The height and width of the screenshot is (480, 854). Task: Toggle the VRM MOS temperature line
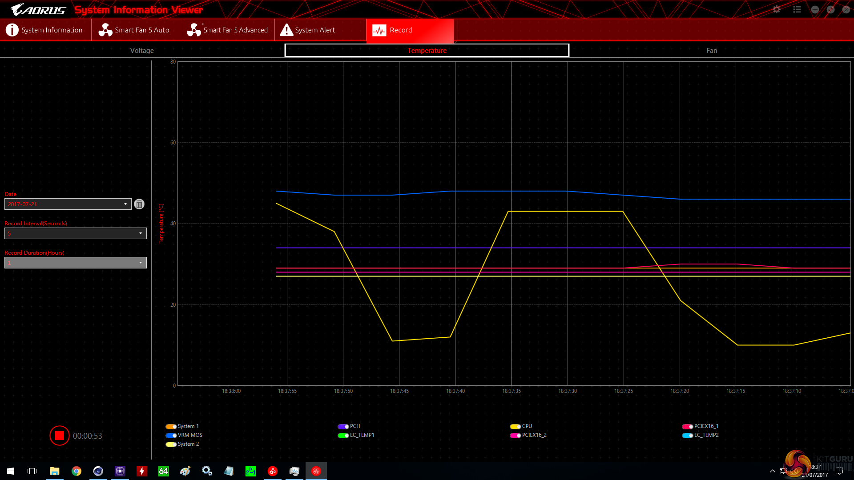(x=171, y=436)
